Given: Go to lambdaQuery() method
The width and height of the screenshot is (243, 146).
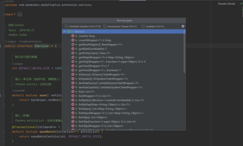Looking at the screenshot, I should (x=109, y=83).
